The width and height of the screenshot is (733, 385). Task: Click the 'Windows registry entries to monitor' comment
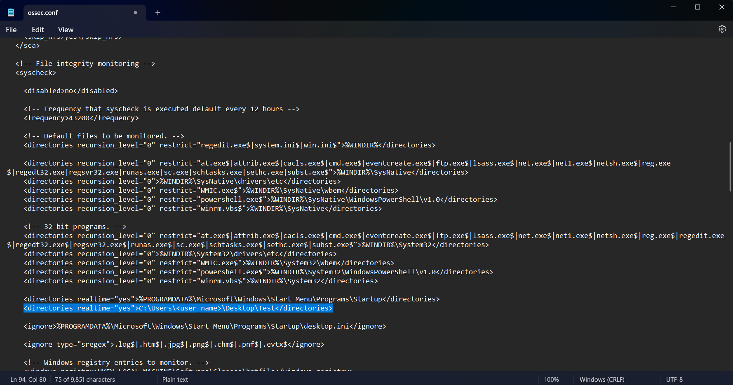(x=116, y=362)
